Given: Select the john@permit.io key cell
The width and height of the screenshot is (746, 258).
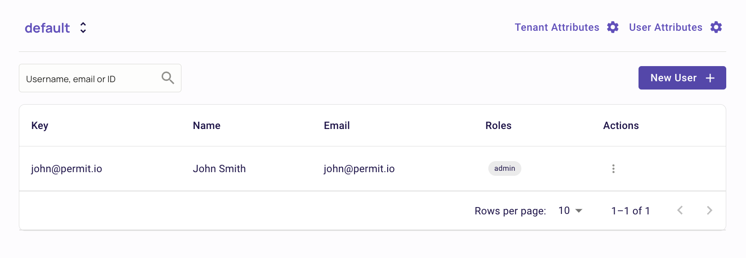Looking at the screenshot, I should pos(67,169).
